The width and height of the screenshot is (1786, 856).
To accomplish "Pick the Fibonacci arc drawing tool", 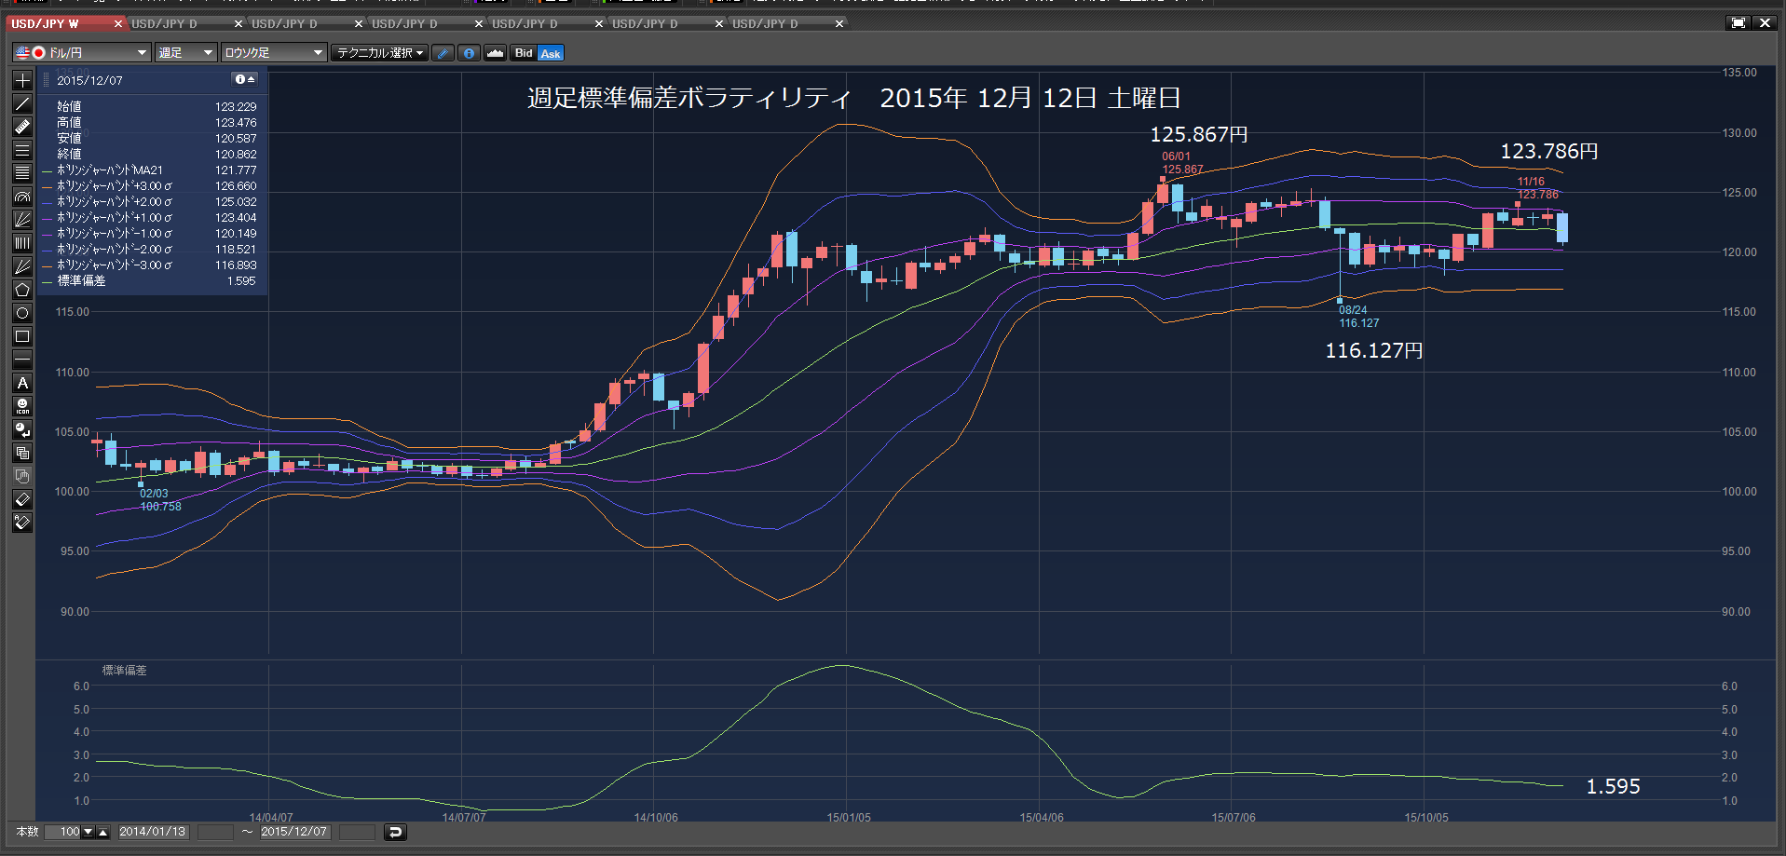I will 22,197.
